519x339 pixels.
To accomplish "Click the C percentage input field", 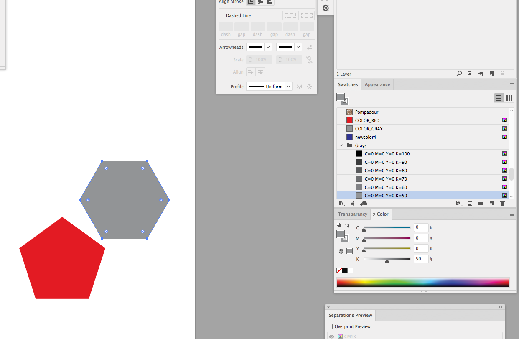I will pos(421,228).
